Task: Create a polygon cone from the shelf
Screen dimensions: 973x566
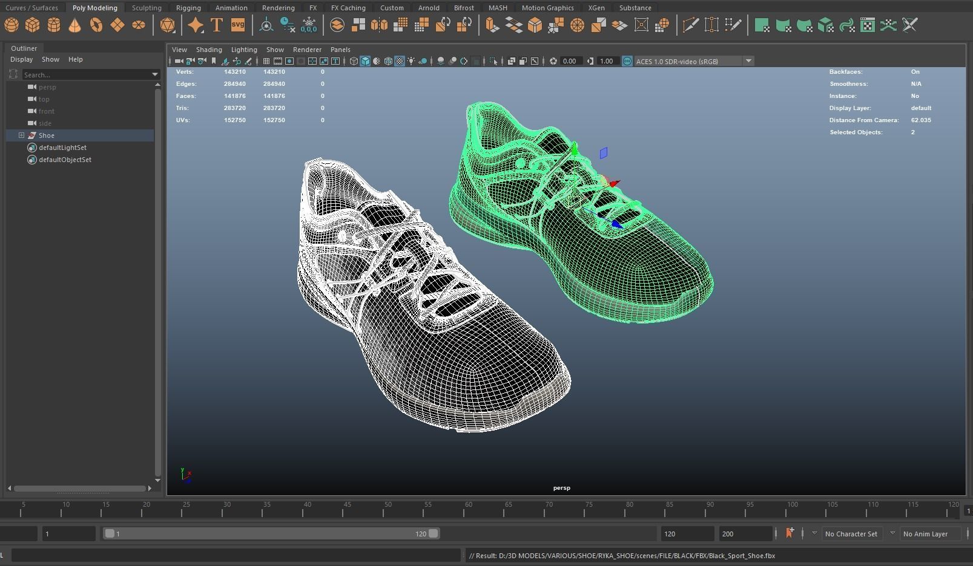Action: [75, 25]
